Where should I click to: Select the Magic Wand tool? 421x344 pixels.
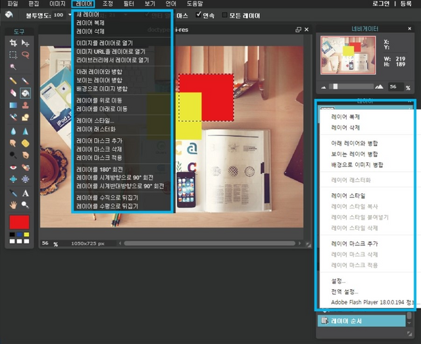(13, 66)
